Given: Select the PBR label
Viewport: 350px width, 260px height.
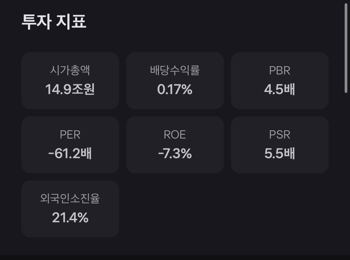Looking at the screenshot, I should point(280,71).
